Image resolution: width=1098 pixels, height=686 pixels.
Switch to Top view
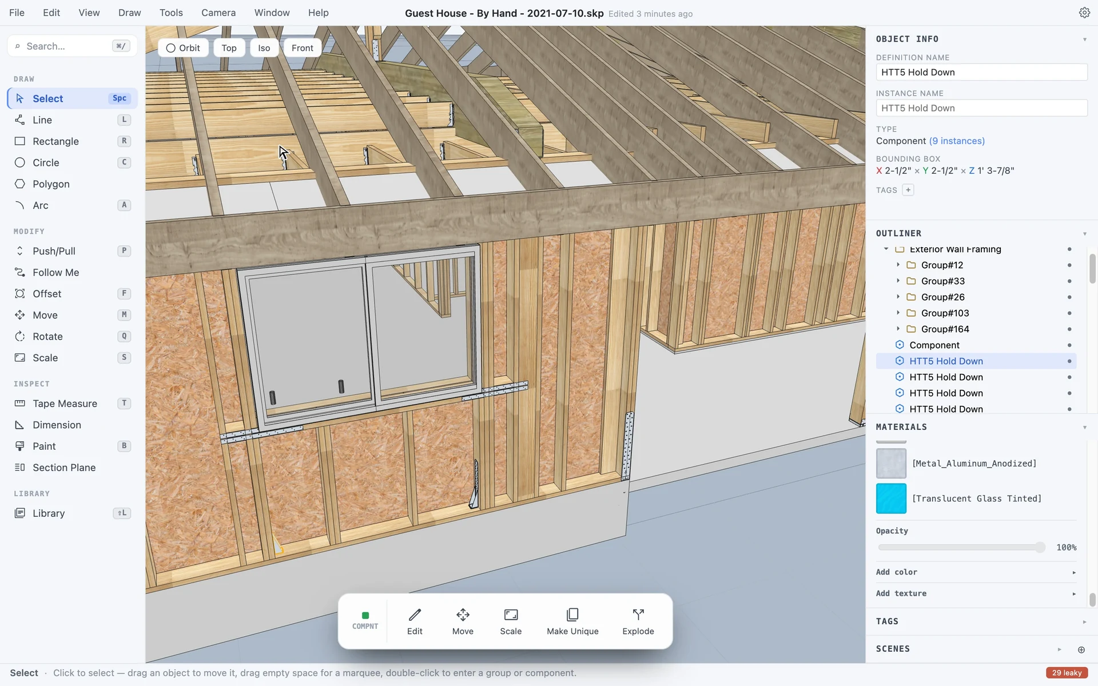click(x=229, y=48)
